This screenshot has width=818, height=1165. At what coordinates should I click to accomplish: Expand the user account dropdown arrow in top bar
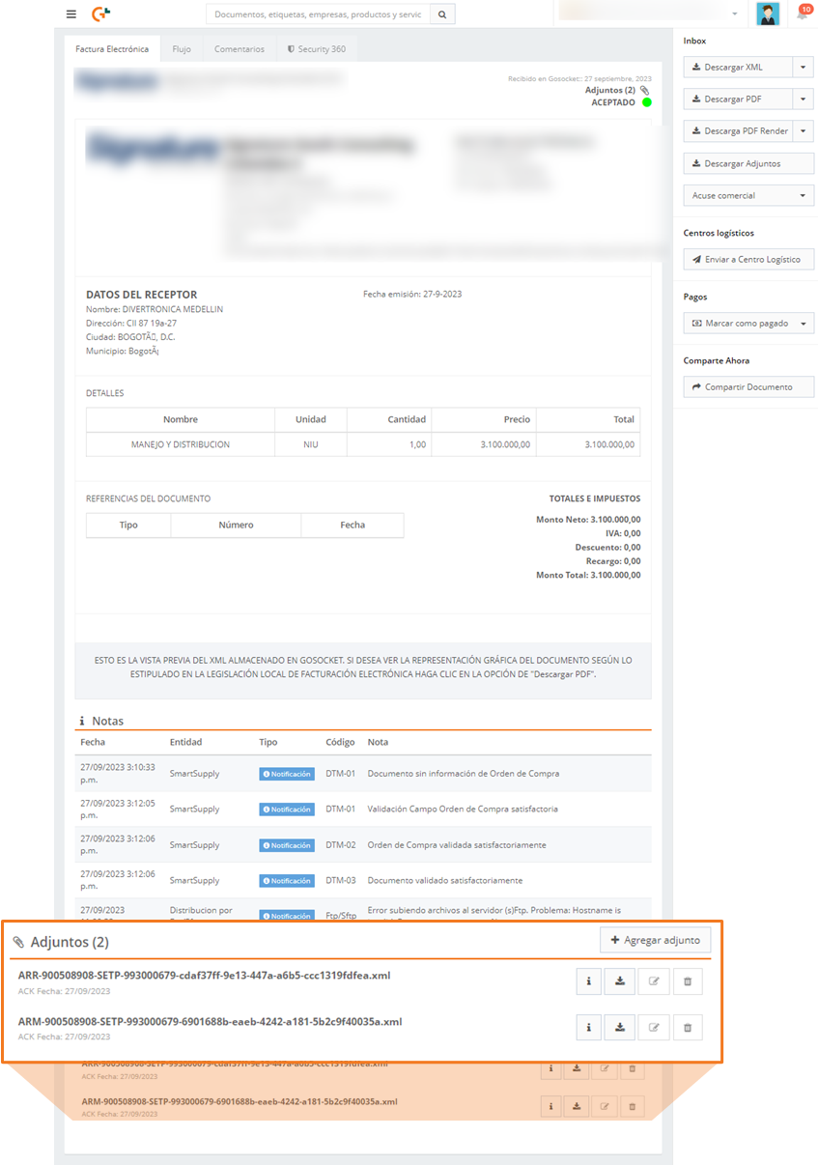coord(735,14)
